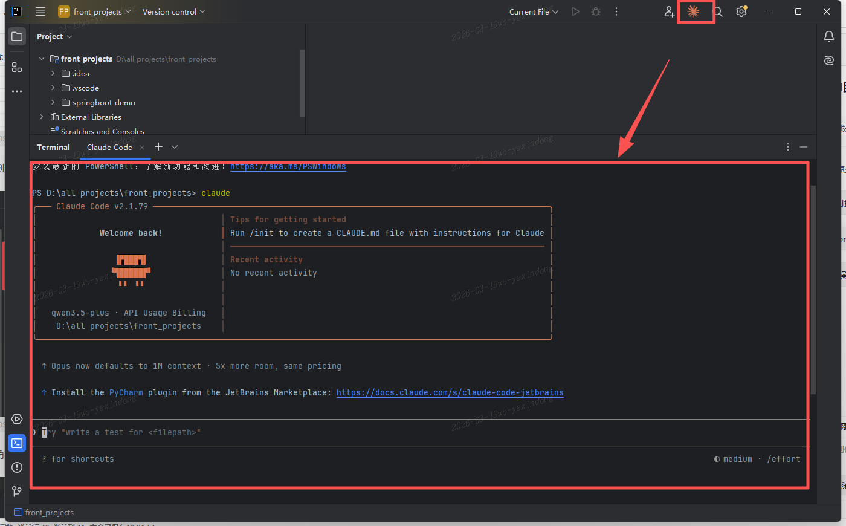Show more tool windows ellipsis
This screenshot has height=526, width=846.
tap(17, 91)
